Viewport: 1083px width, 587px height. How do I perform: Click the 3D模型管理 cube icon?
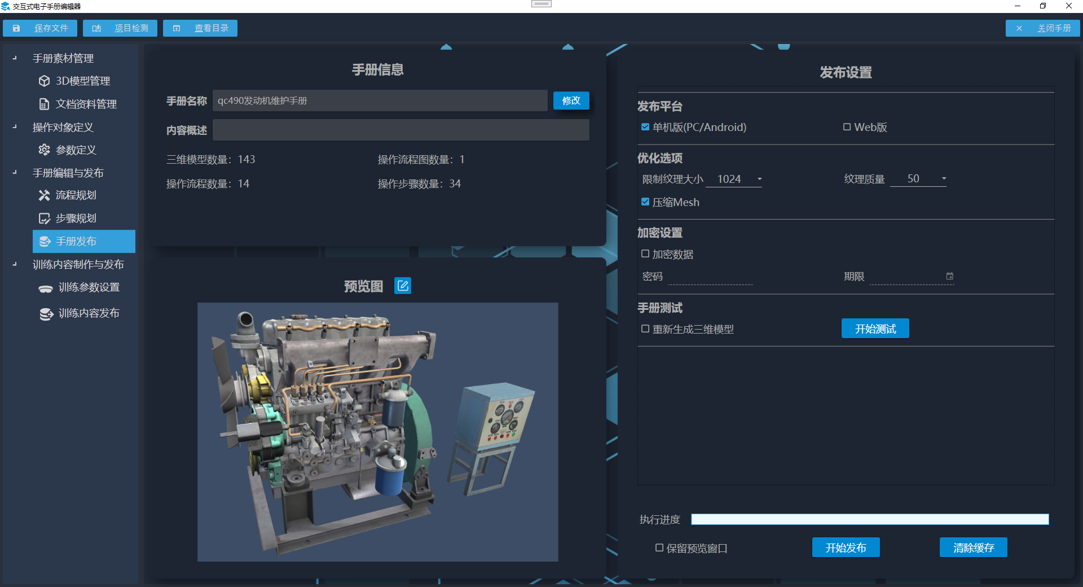point(44,81)
